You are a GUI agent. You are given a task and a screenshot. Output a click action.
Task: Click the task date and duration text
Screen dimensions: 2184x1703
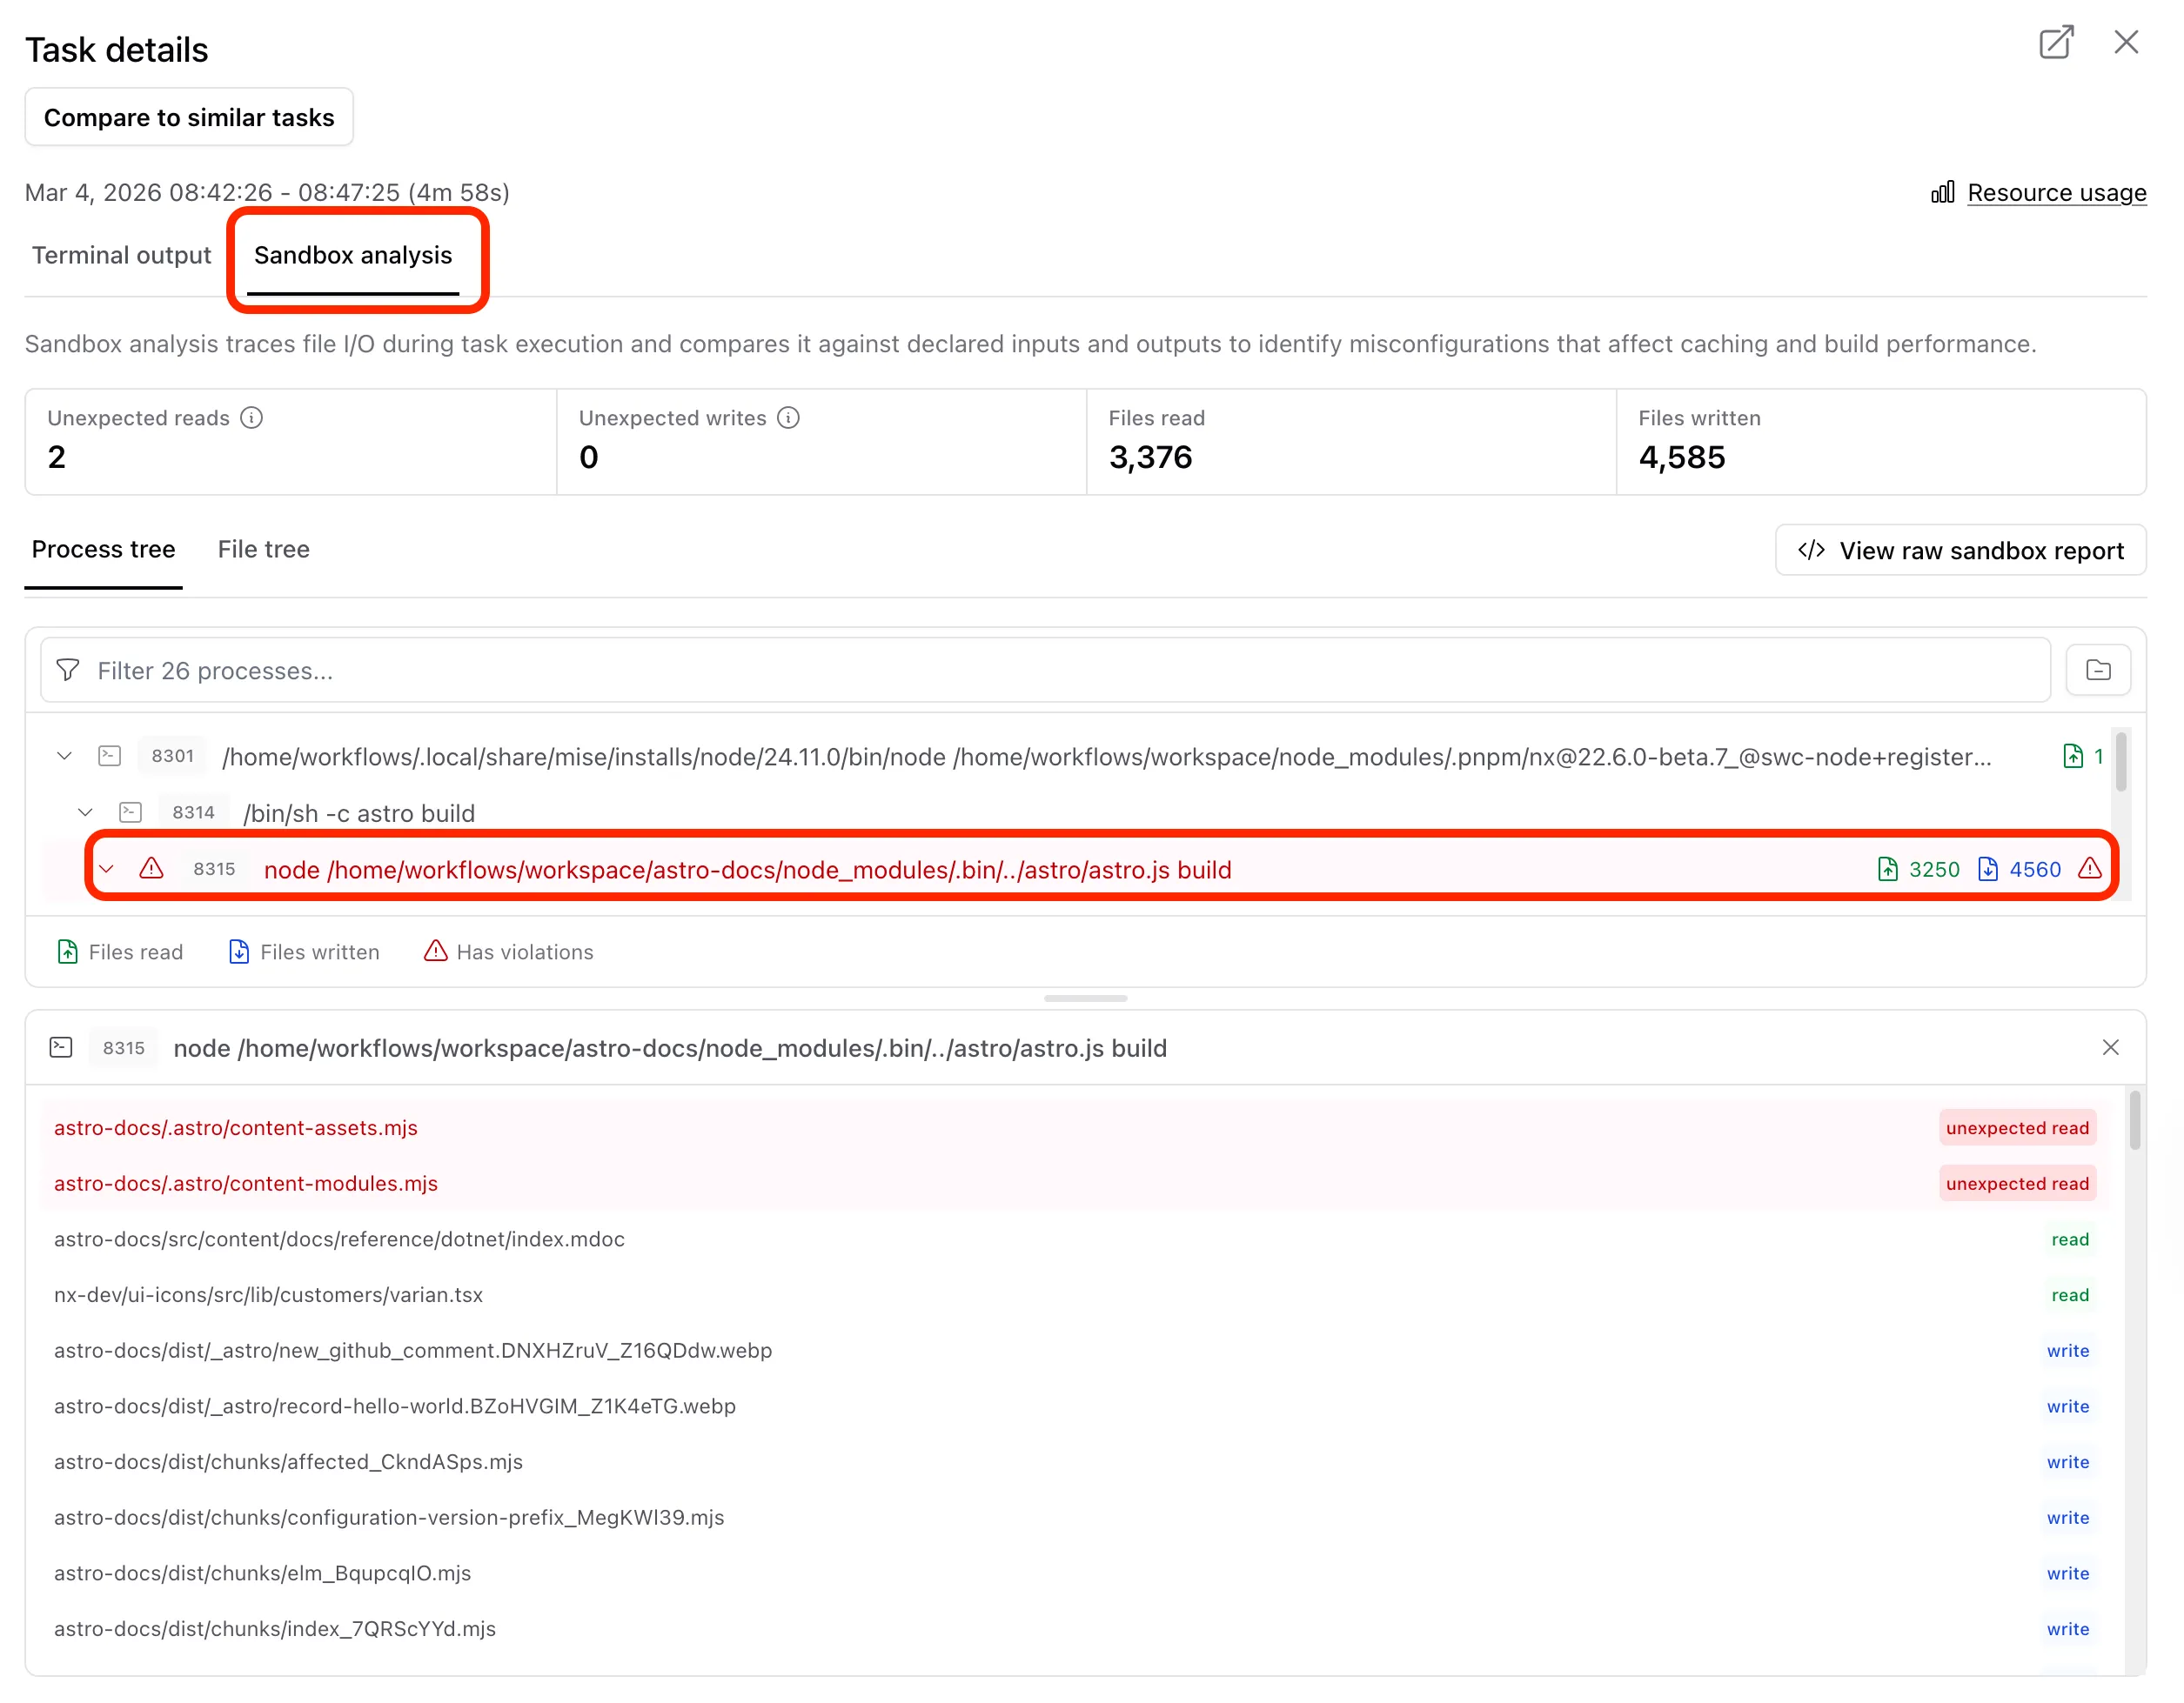267,192
